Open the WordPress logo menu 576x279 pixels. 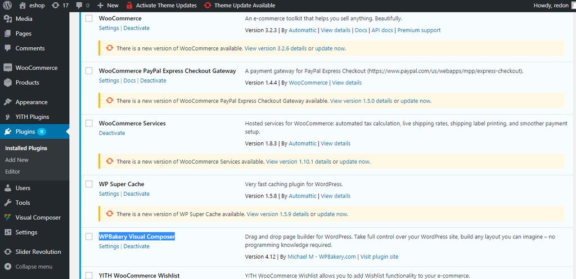pyautogui.click(x=7, y=6)
